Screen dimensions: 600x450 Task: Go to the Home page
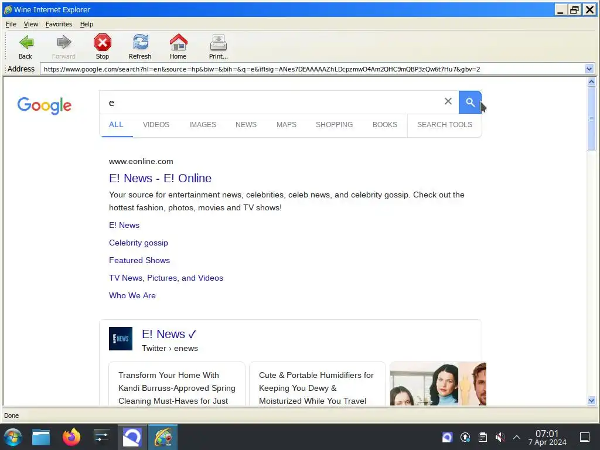(x=178, y=47)
